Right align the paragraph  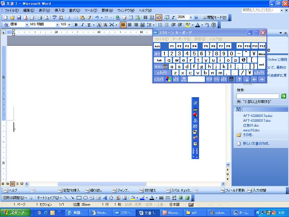[136, 25]
